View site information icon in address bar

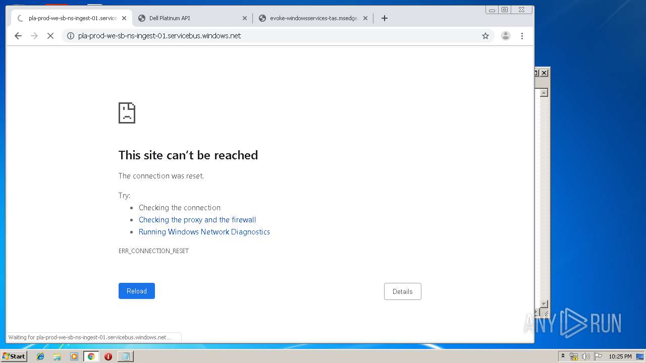click(71, 36)
